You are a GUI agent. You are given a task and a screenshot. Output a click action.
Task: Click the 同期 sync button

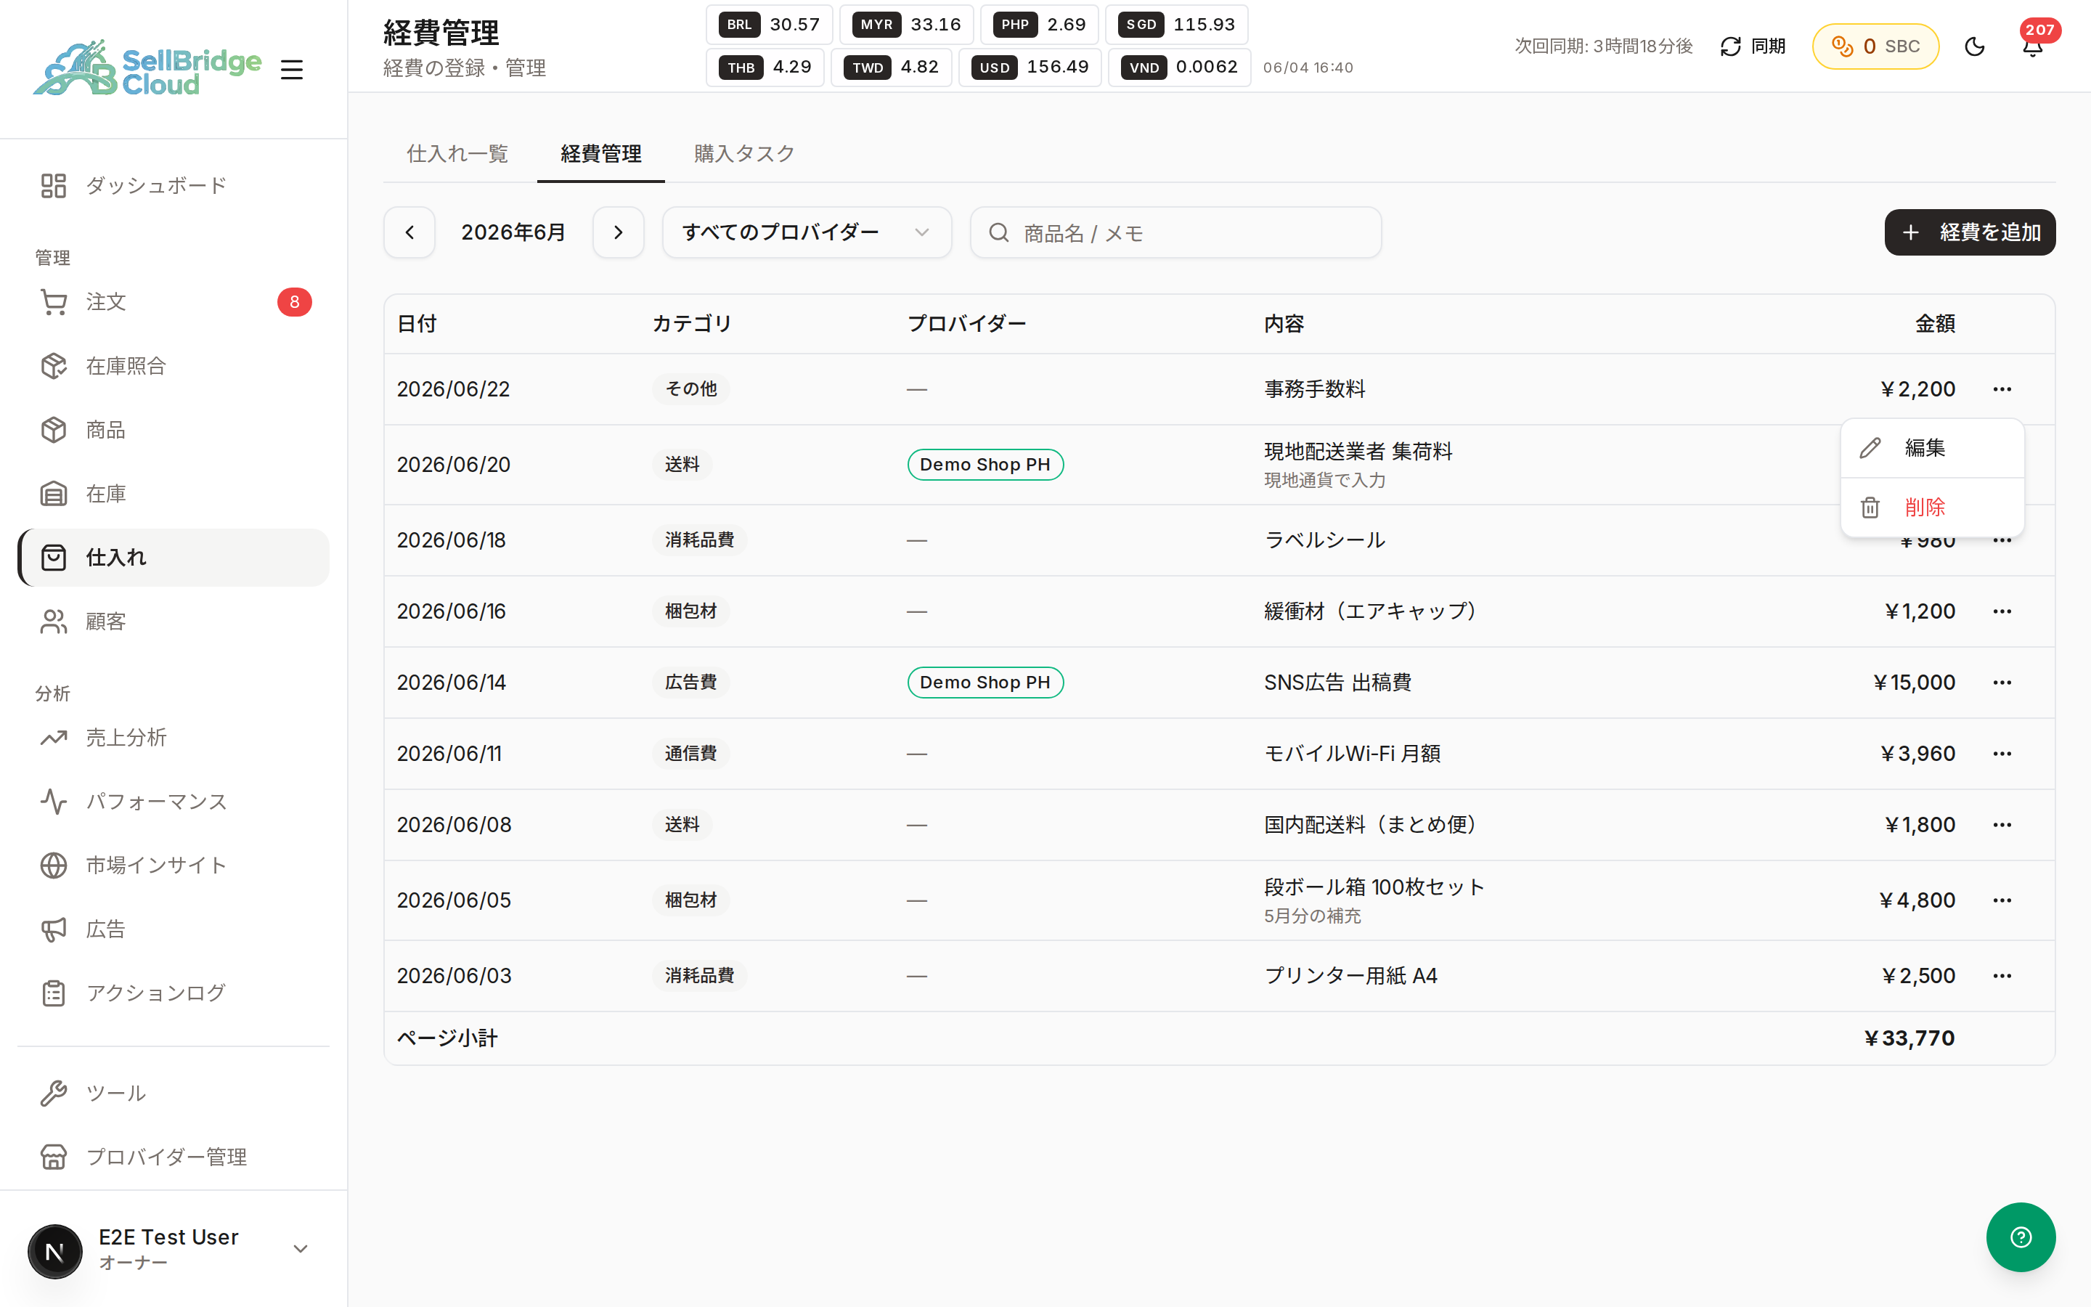(x=1752, y=46)
